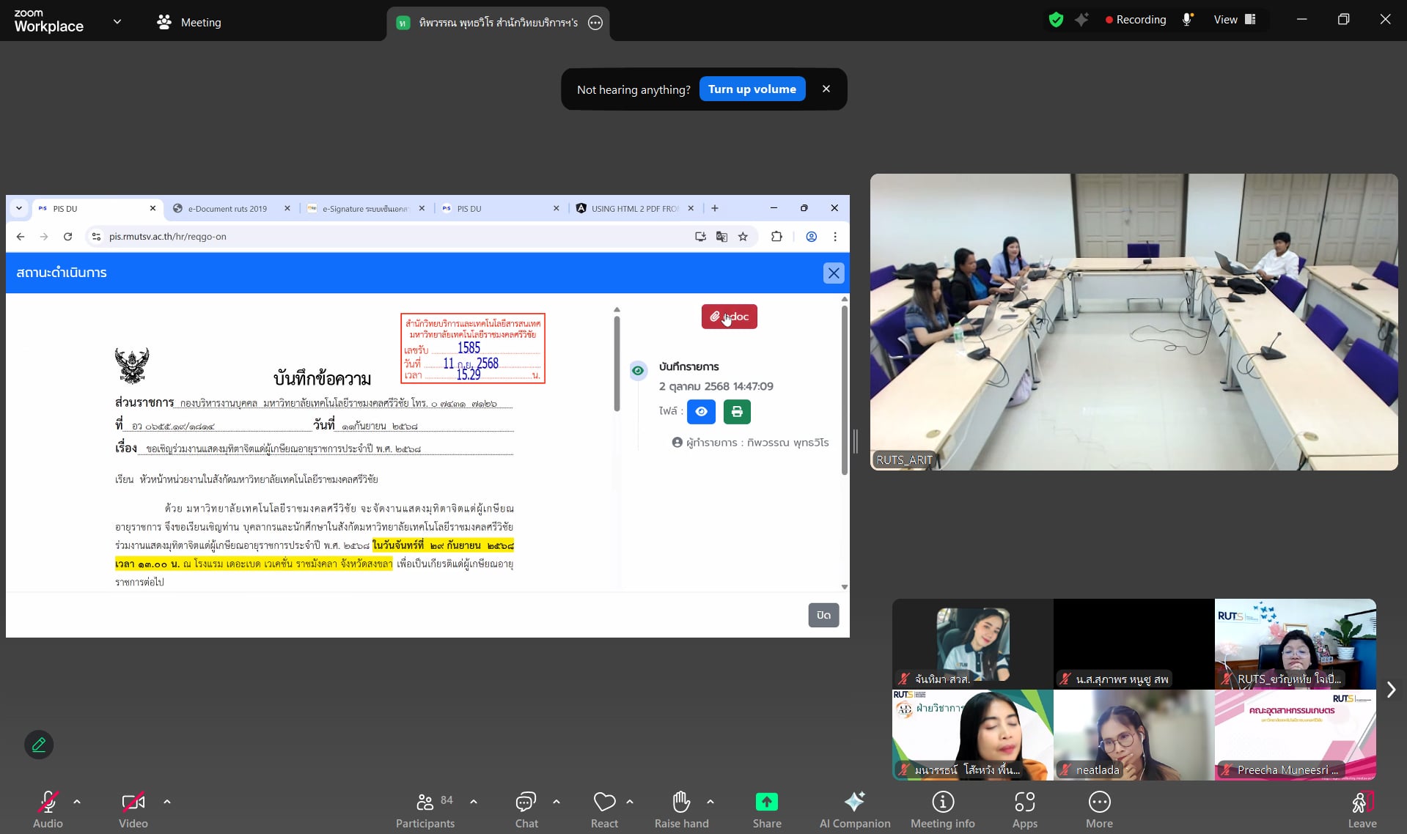Viewport: 1407px width, 834px height.
Task: Select the Meeting tab
Action: click(189, 22)
